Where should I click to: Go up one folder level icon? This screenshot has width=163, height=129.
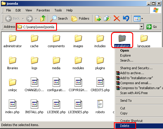tap(43, 18)
